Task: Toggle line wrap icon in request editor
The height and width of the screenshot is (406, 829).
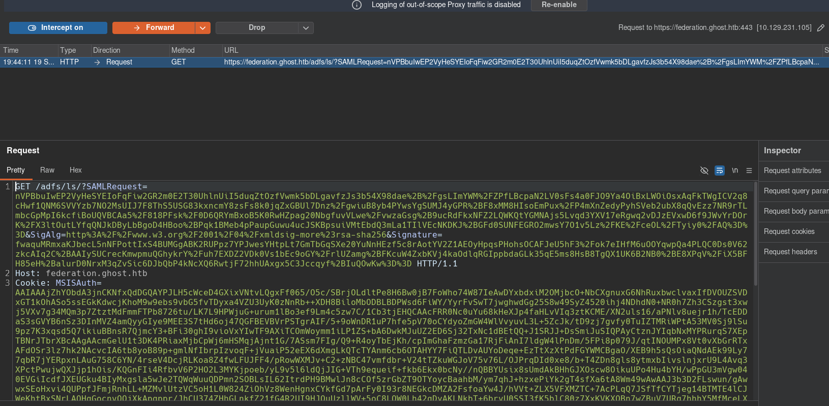Action: (x=720, y=171)
